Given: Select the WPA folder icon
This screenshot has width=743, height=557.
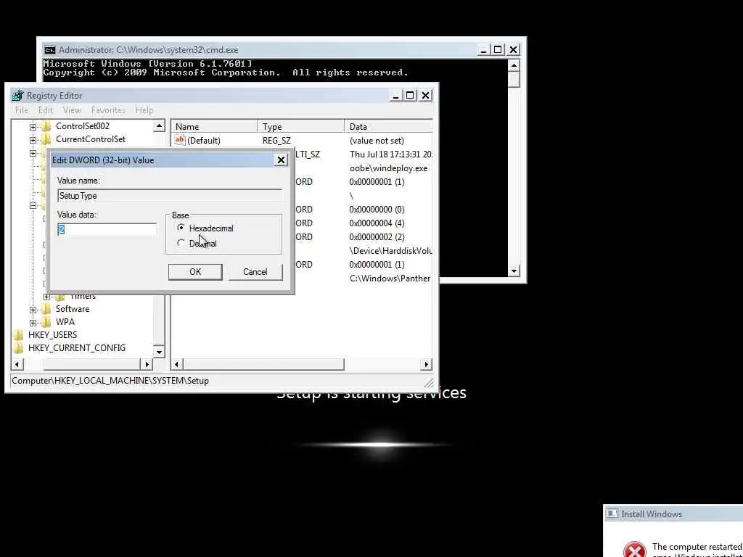Looking at the screenshot, I should tap(46, 322).
